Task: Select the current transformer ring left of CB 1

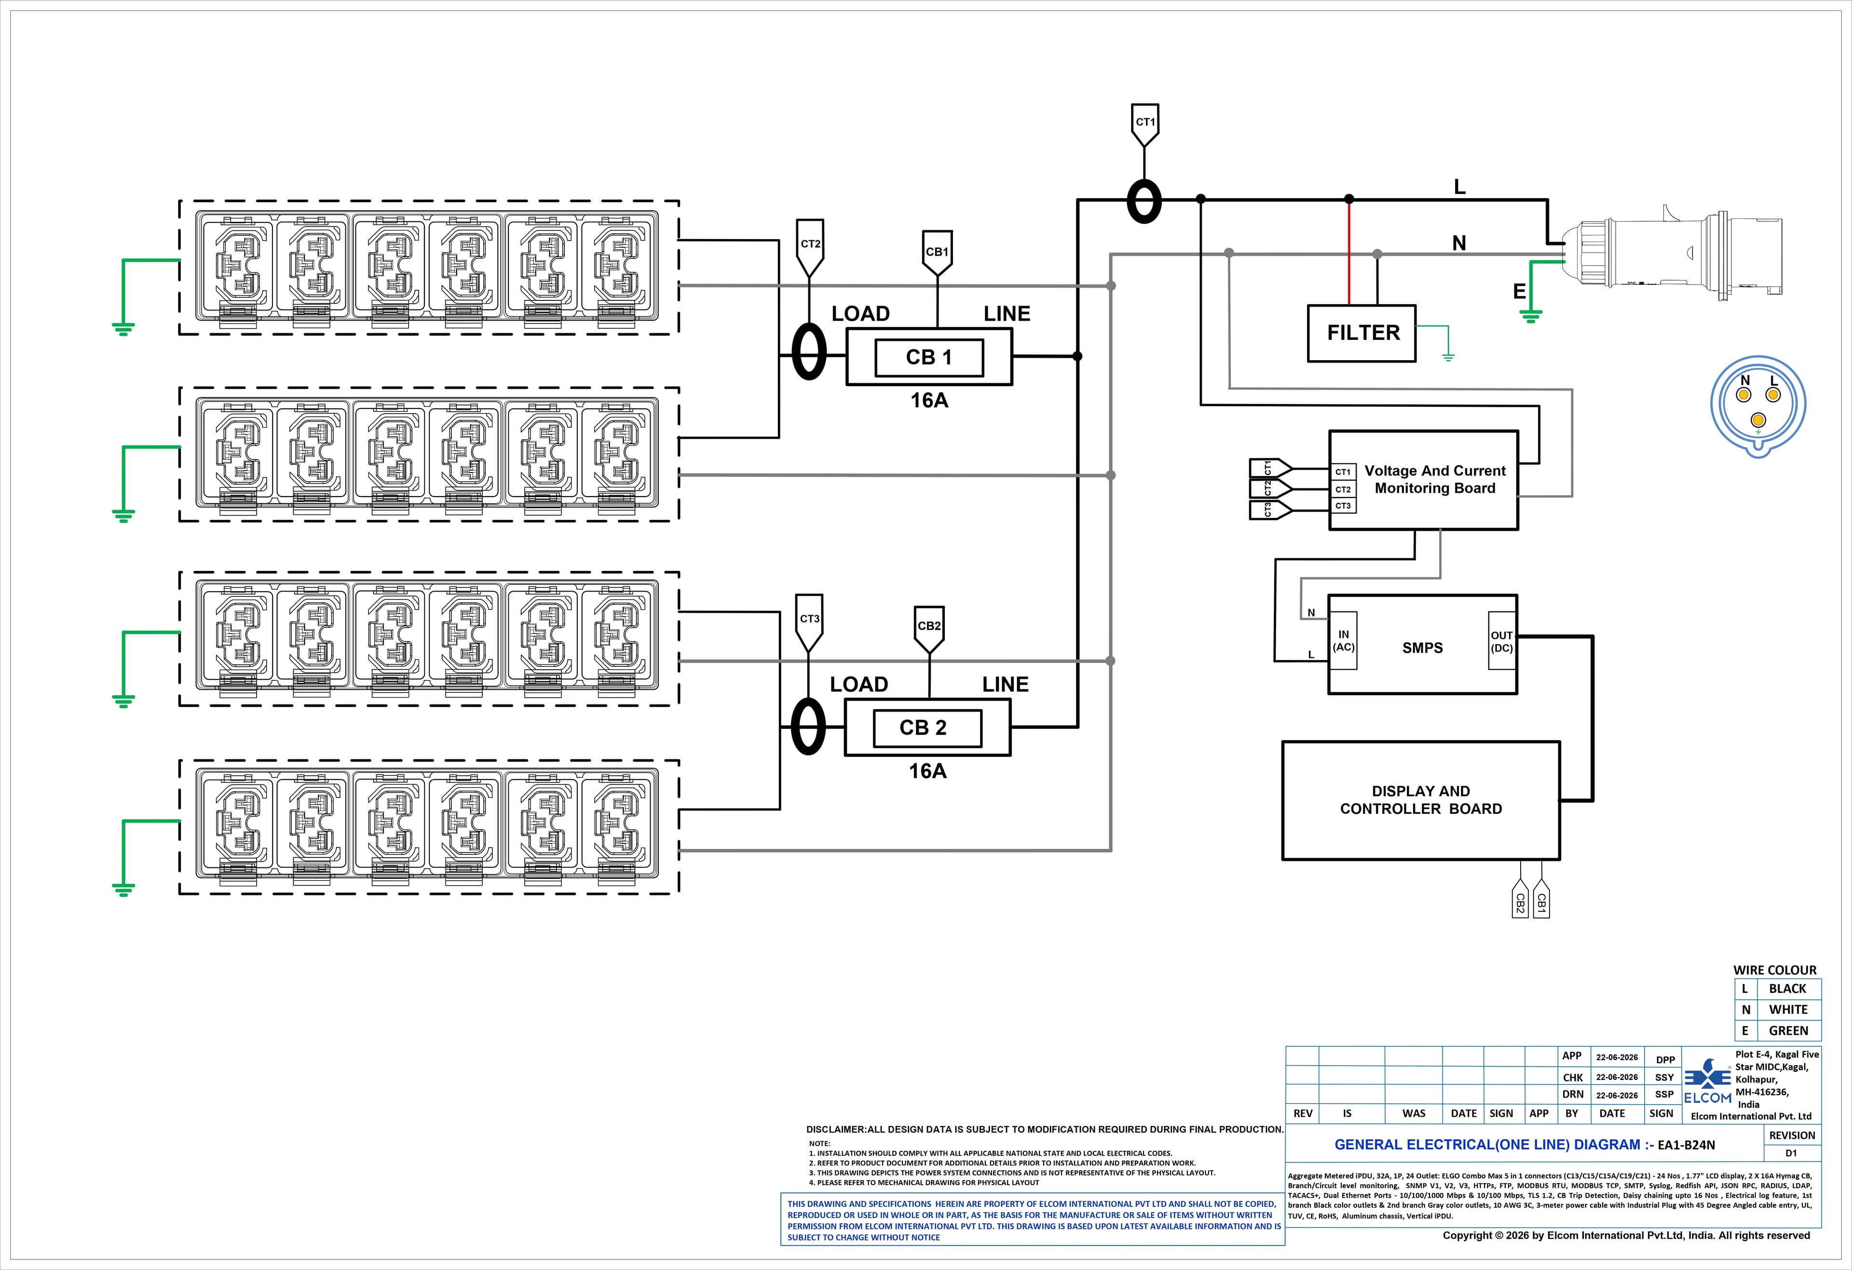Action: pos(810,351)
